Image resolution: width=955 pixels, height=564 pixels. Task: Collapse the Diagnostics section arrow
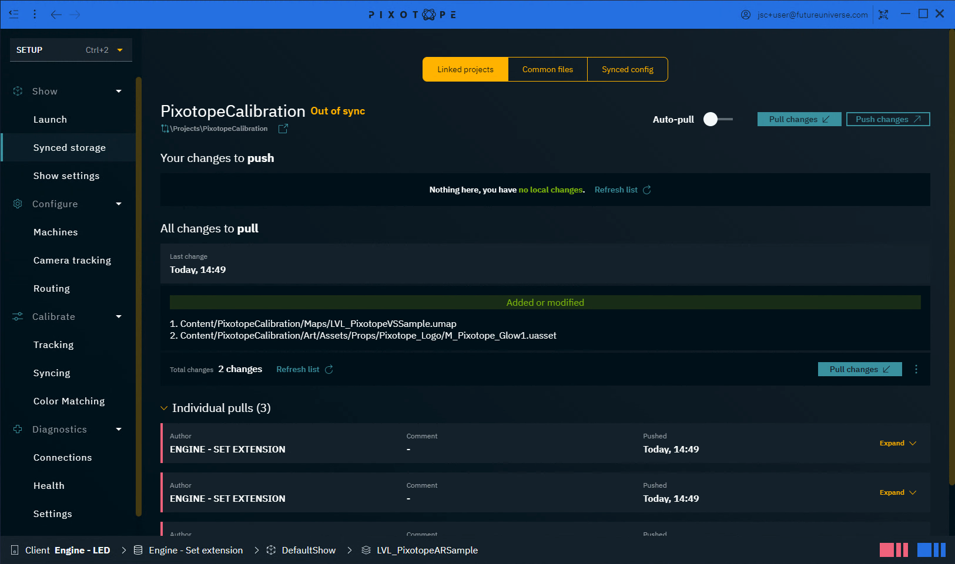click(119, 429)
